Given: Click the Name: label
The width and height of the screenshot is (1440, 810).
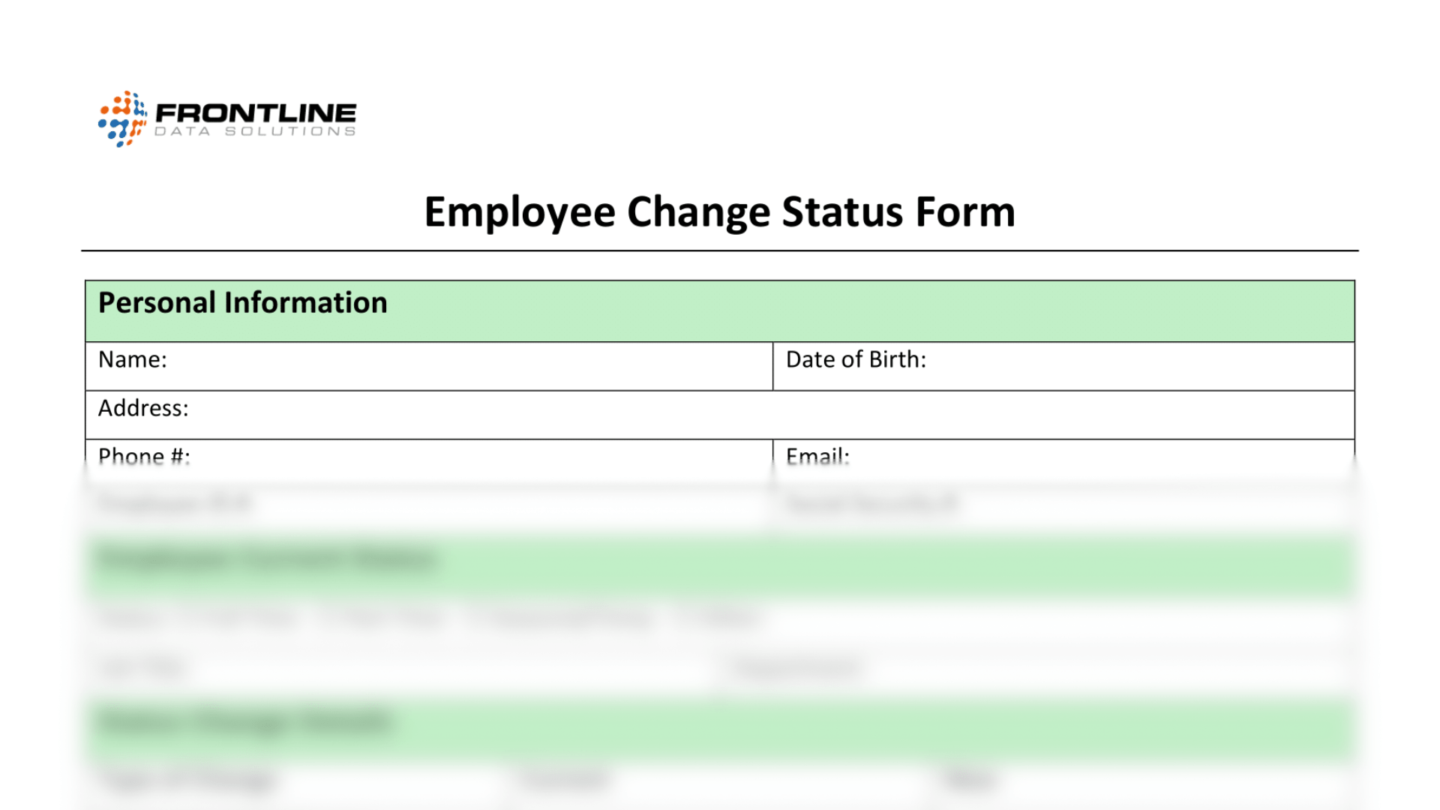Looking at the screenshot, I should click(x=133, y=360).
